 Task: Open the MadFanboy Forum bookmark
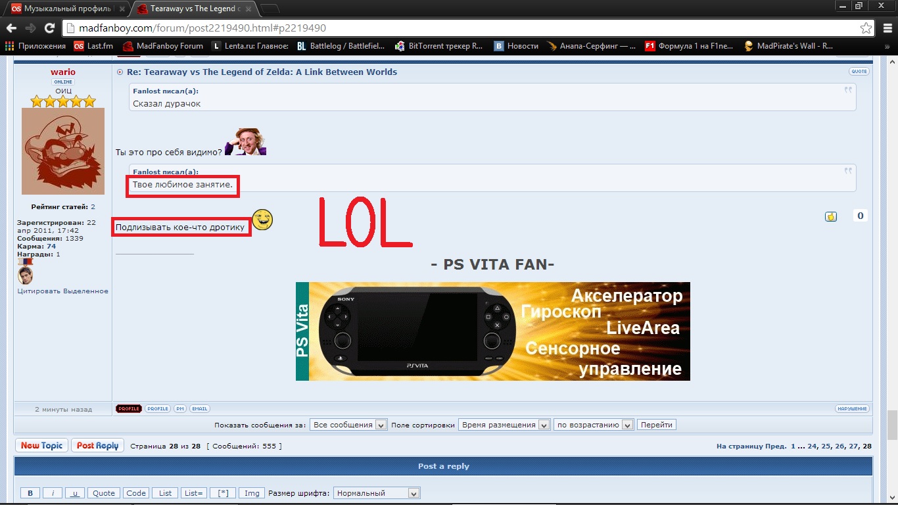pos(163,46)
